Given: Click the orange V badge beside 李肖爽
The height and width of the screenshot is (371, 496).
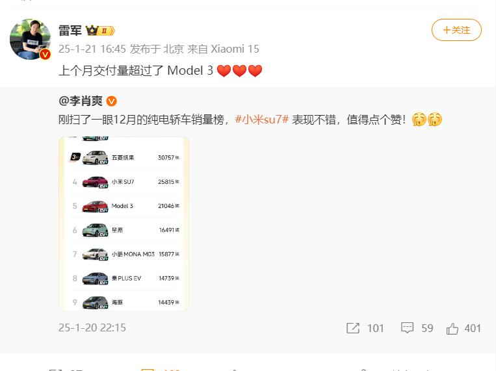Looking at the screenshot, I should click(111, 101).
